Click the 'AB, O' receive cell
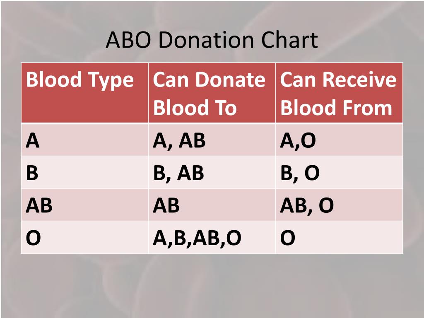This screenshot has height=318, width=424. pyautogui.click(x=339, y=205)
